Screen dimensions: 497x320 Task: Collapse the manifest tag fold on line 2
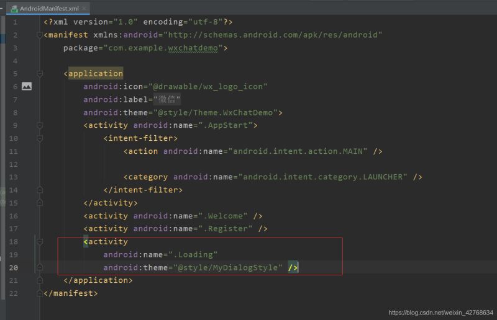tap(40, 35)
